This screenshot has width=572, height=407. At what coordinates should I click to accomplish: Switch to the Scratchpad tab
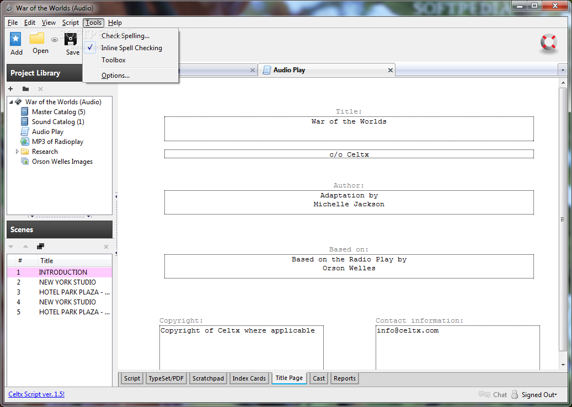click(209, 378)
